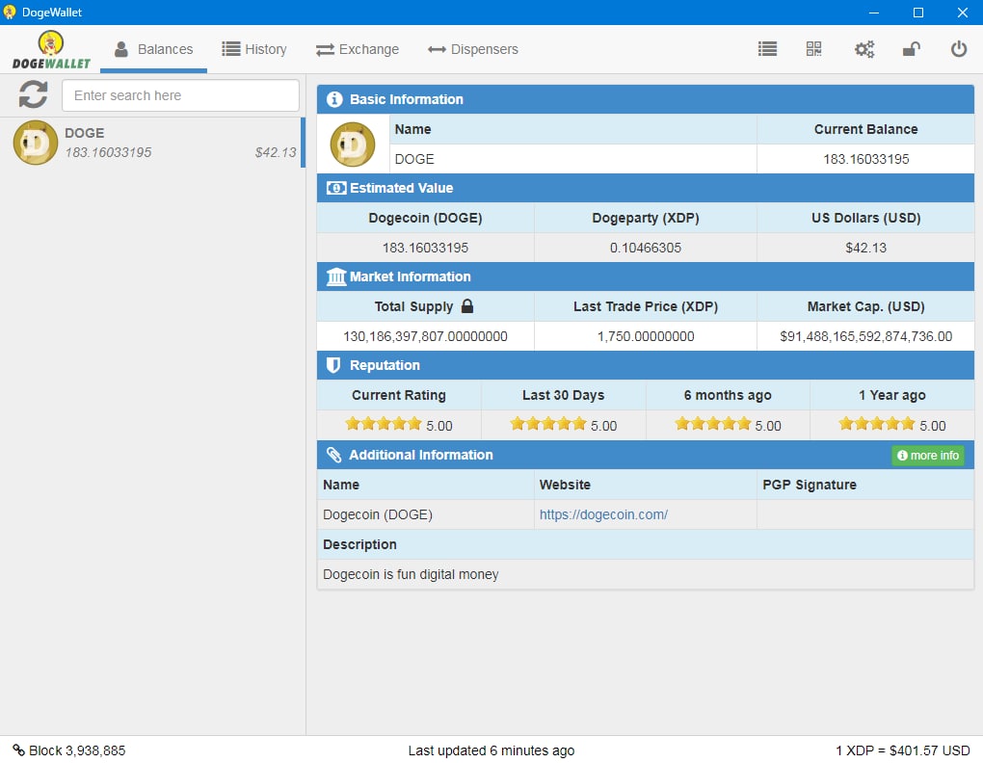
Task: Click the Current Balance value 183.16033195
Action: (865, 159)
